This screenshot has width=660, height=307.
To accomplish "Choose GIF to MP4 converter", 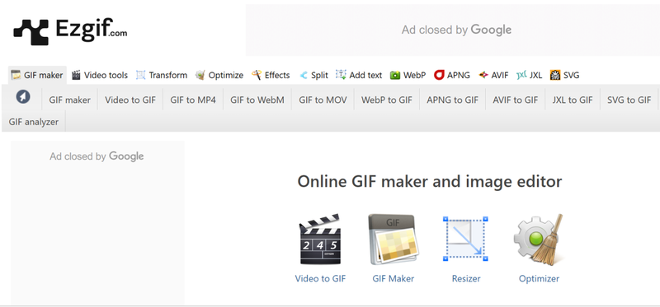I will pyautogui.click(x=193, y=100).
